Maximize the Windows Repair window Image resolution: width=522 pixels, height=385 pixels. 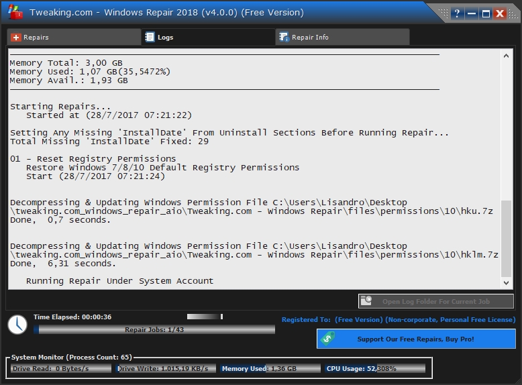click(486, 13)
